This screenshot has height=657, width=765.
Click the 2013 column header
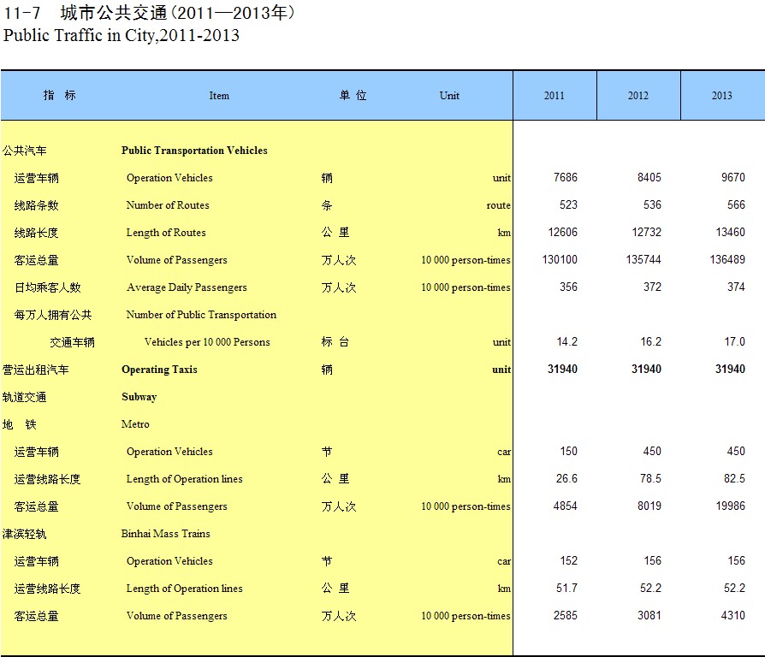(x=721, y=96)
